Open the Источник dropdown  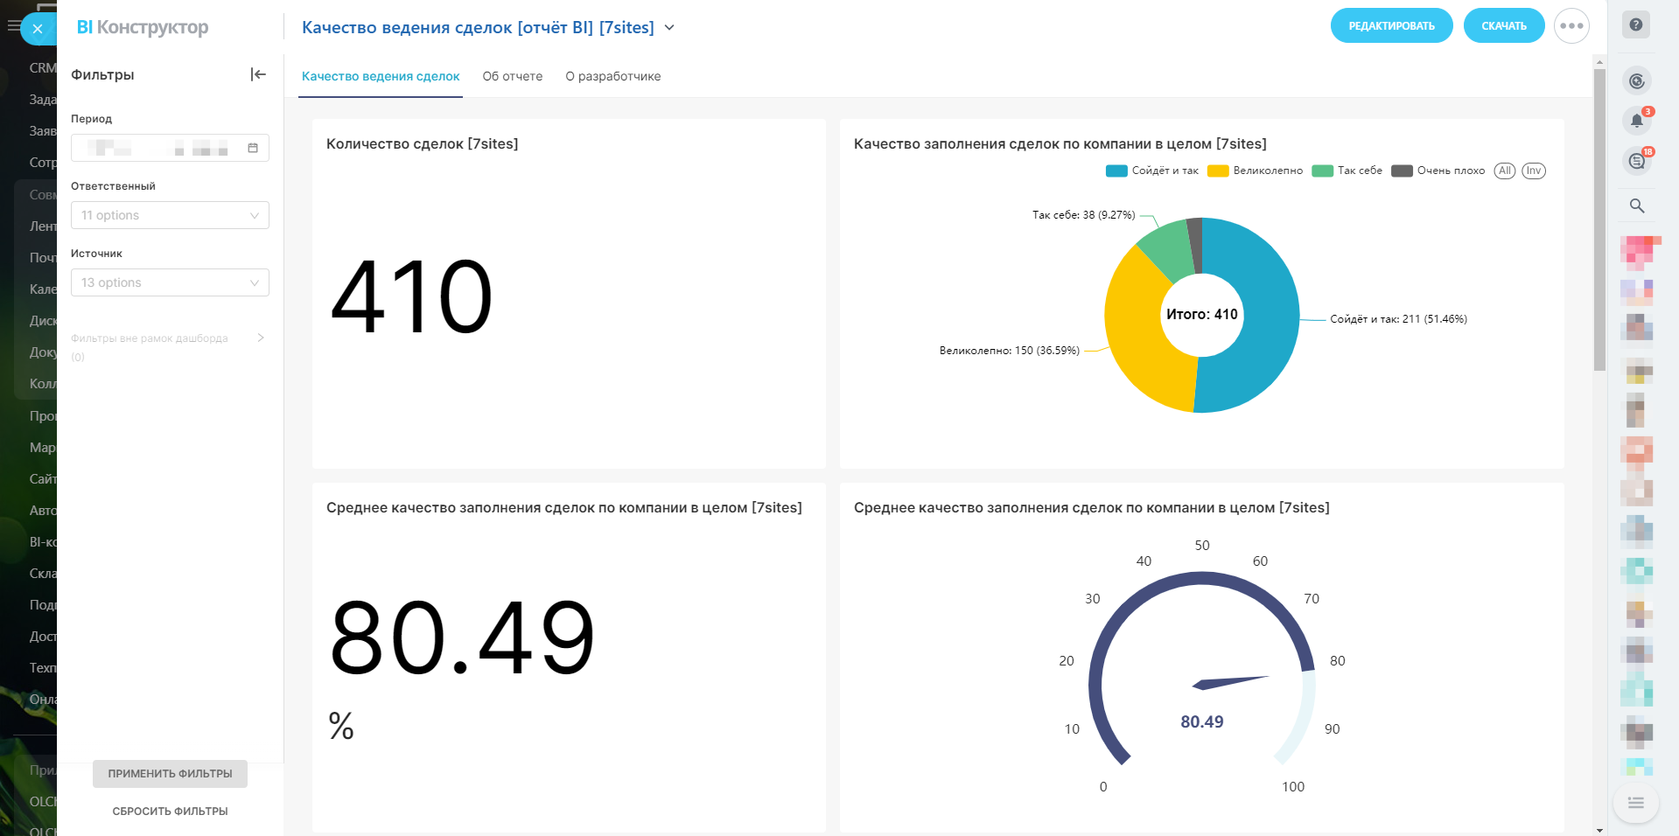(170, 282)
